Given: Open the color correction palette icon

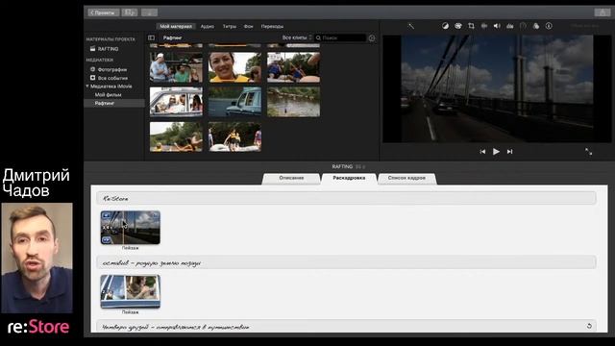Looking at the screenshot, I should [458, 26].
